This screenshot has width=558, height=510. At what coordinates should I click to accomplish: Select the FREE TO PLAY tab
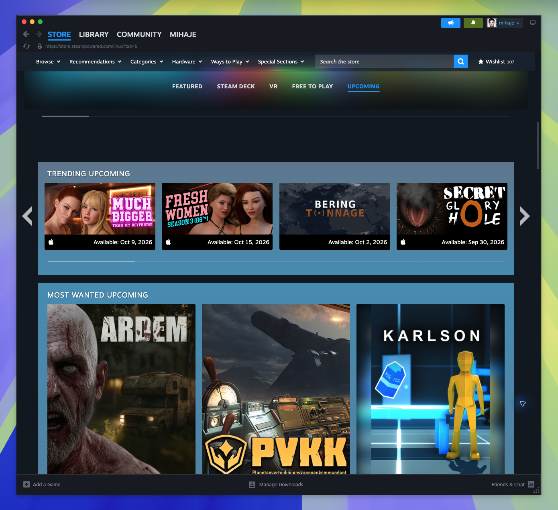[313, 86]
